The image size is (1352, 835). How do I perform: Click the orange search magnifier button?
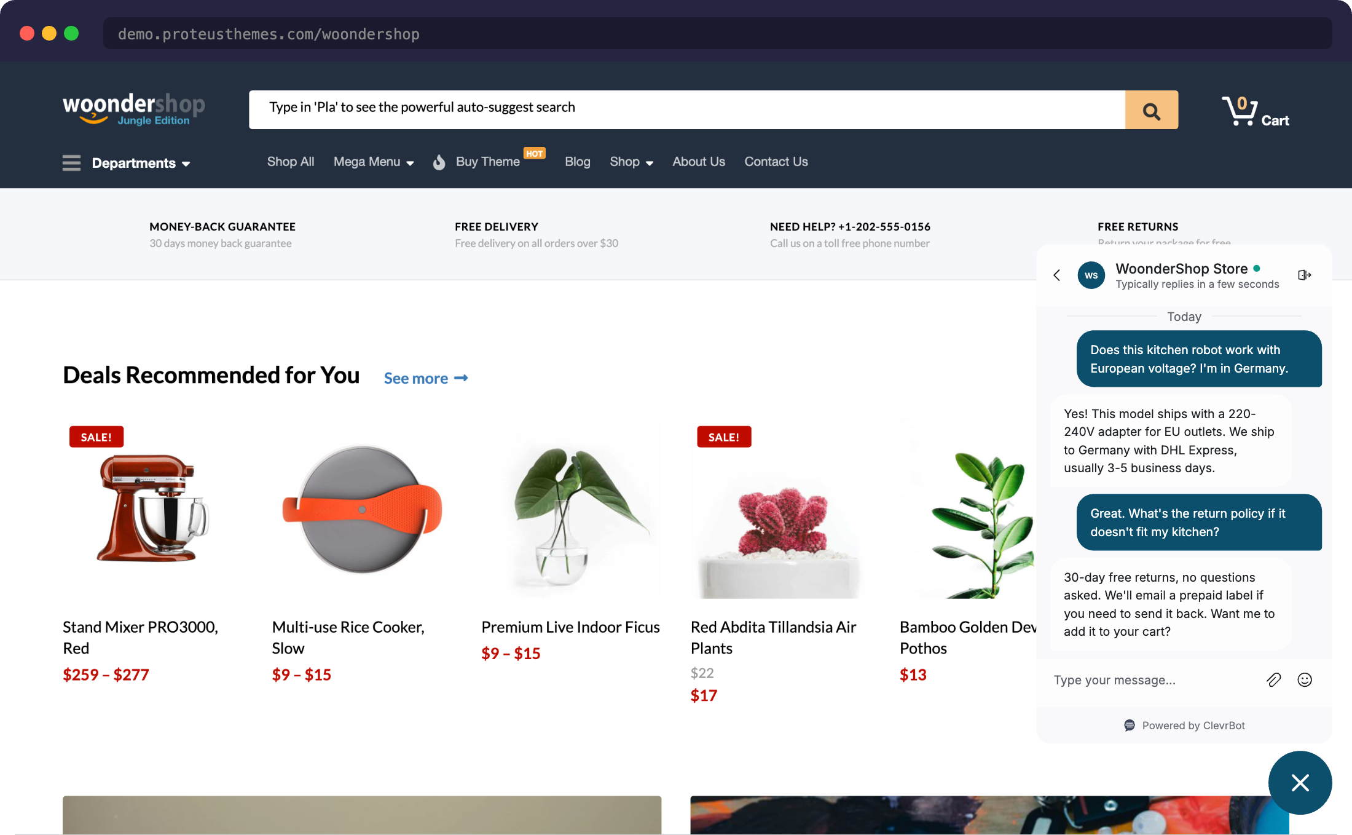point(1151,111)
